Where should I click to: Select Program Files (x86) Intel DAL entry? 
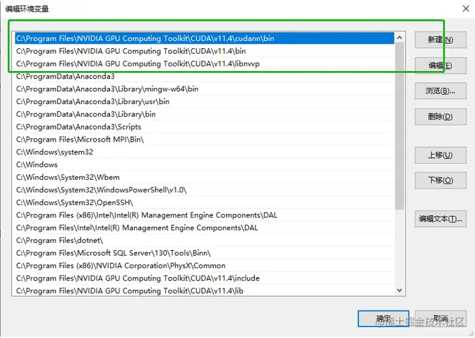click(205, 215)
